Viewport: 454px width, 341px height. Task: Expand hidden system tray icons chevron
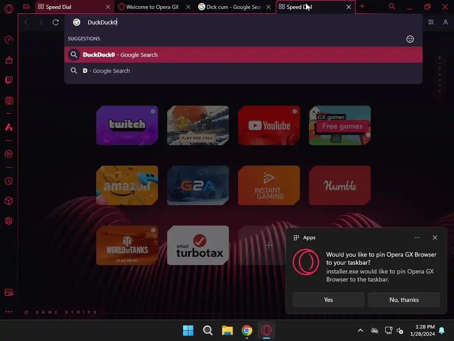tap(360, 330)
